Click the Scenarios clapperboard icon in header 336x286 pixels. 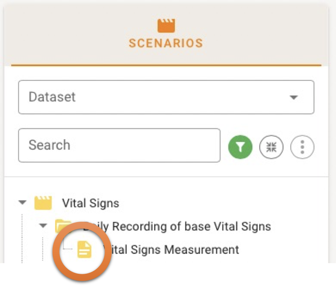point(166,25)
